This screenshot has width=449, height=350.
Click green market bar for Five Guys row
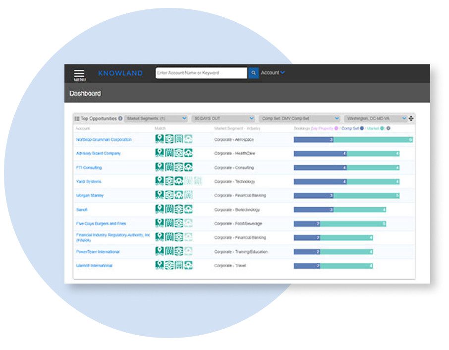353,224
